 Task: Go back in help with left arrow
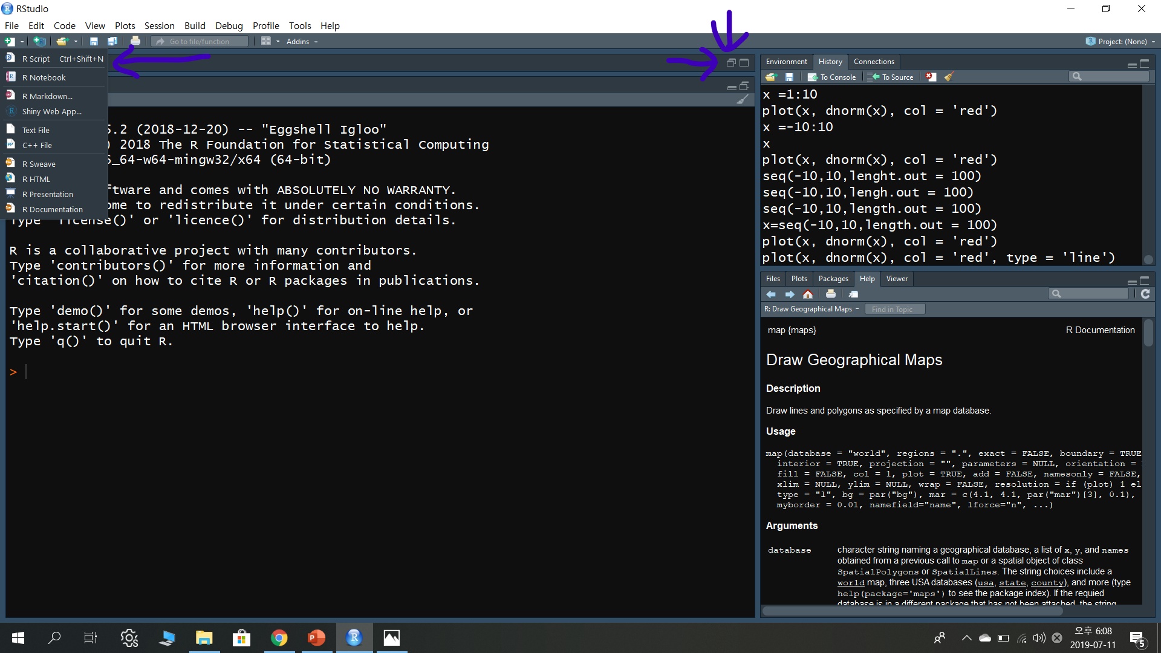[x=771, y=294]
